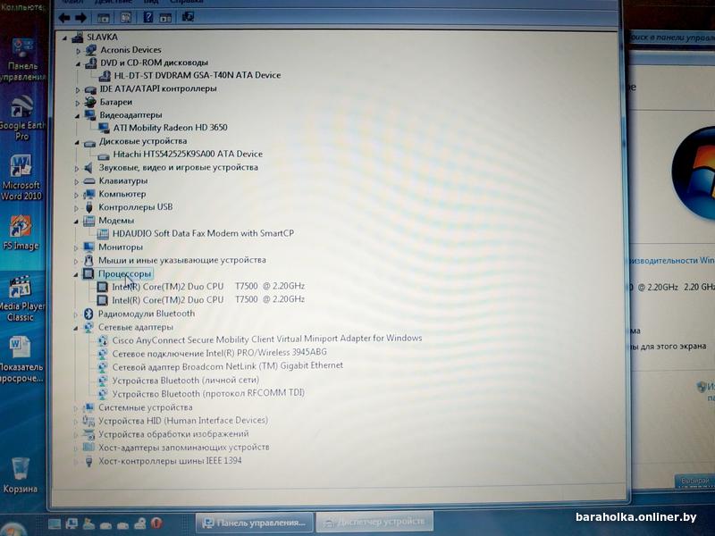Open Google Earth Pro desktop icon
Screen dimensions: 715x536
click(21, 118)
